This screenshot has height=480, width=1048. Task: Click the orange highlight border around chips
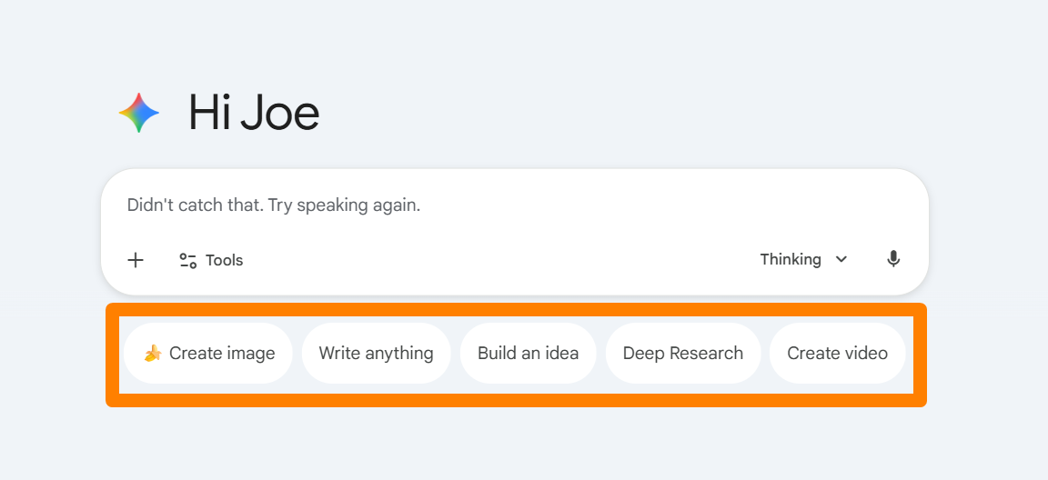[515, 401]
